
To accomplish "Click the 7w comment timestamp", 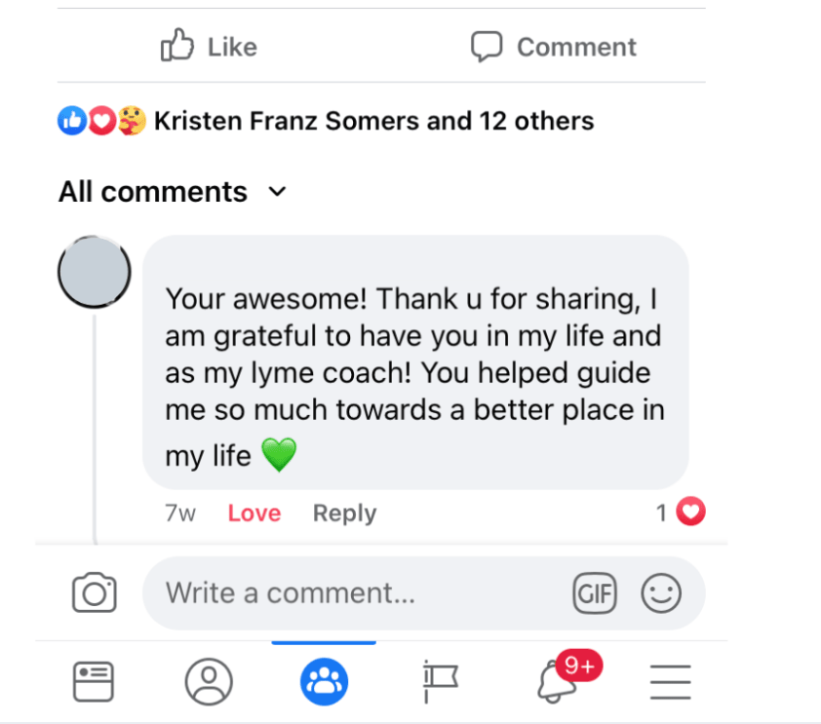I will click(x=180, y=514).
